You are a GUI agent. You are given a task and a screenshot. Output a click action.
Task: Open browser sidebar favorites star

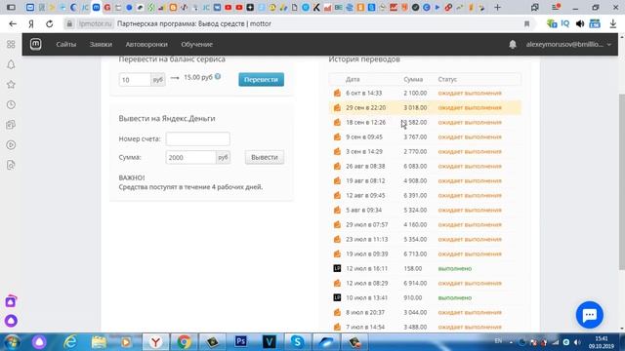coord(11,85)
